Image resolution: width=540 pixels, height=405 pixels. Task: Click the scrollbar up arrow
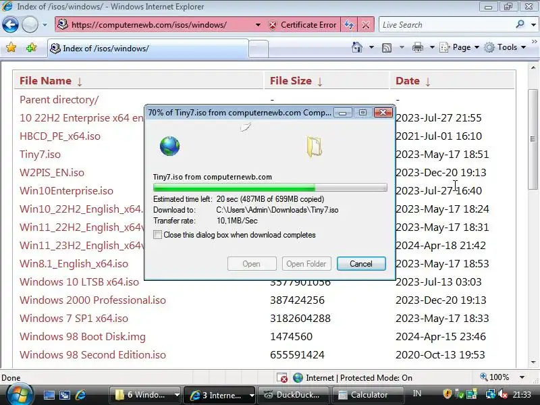(x=533, y=68)
